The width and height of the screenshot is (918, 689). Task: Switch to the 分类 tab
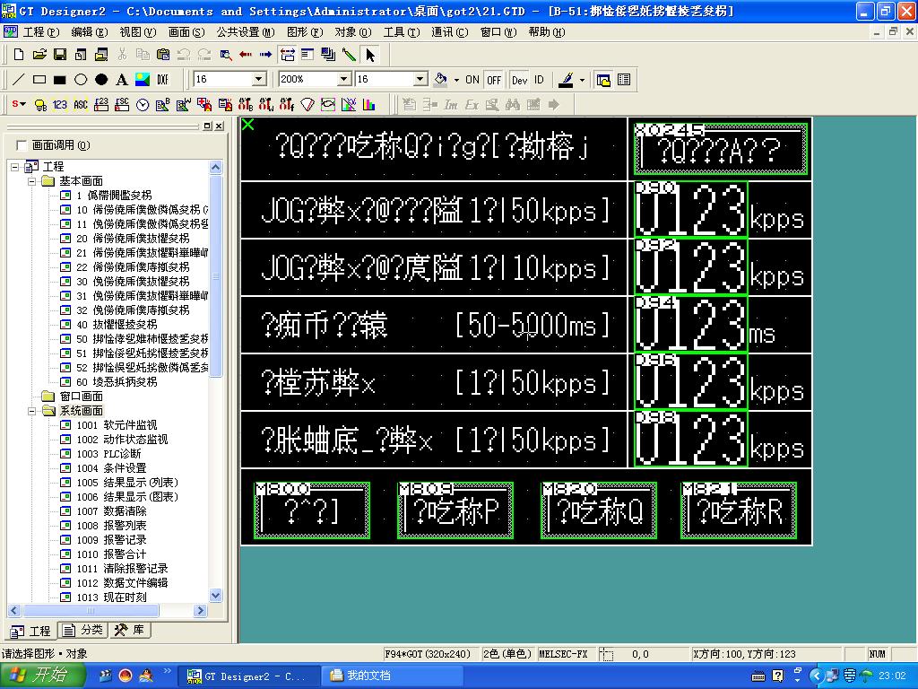click(83, 631)
